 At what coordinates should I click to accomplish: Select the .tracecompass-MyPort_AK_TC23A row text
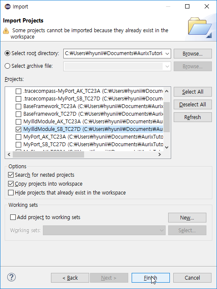pyautogui.click(x=93, y=91)
